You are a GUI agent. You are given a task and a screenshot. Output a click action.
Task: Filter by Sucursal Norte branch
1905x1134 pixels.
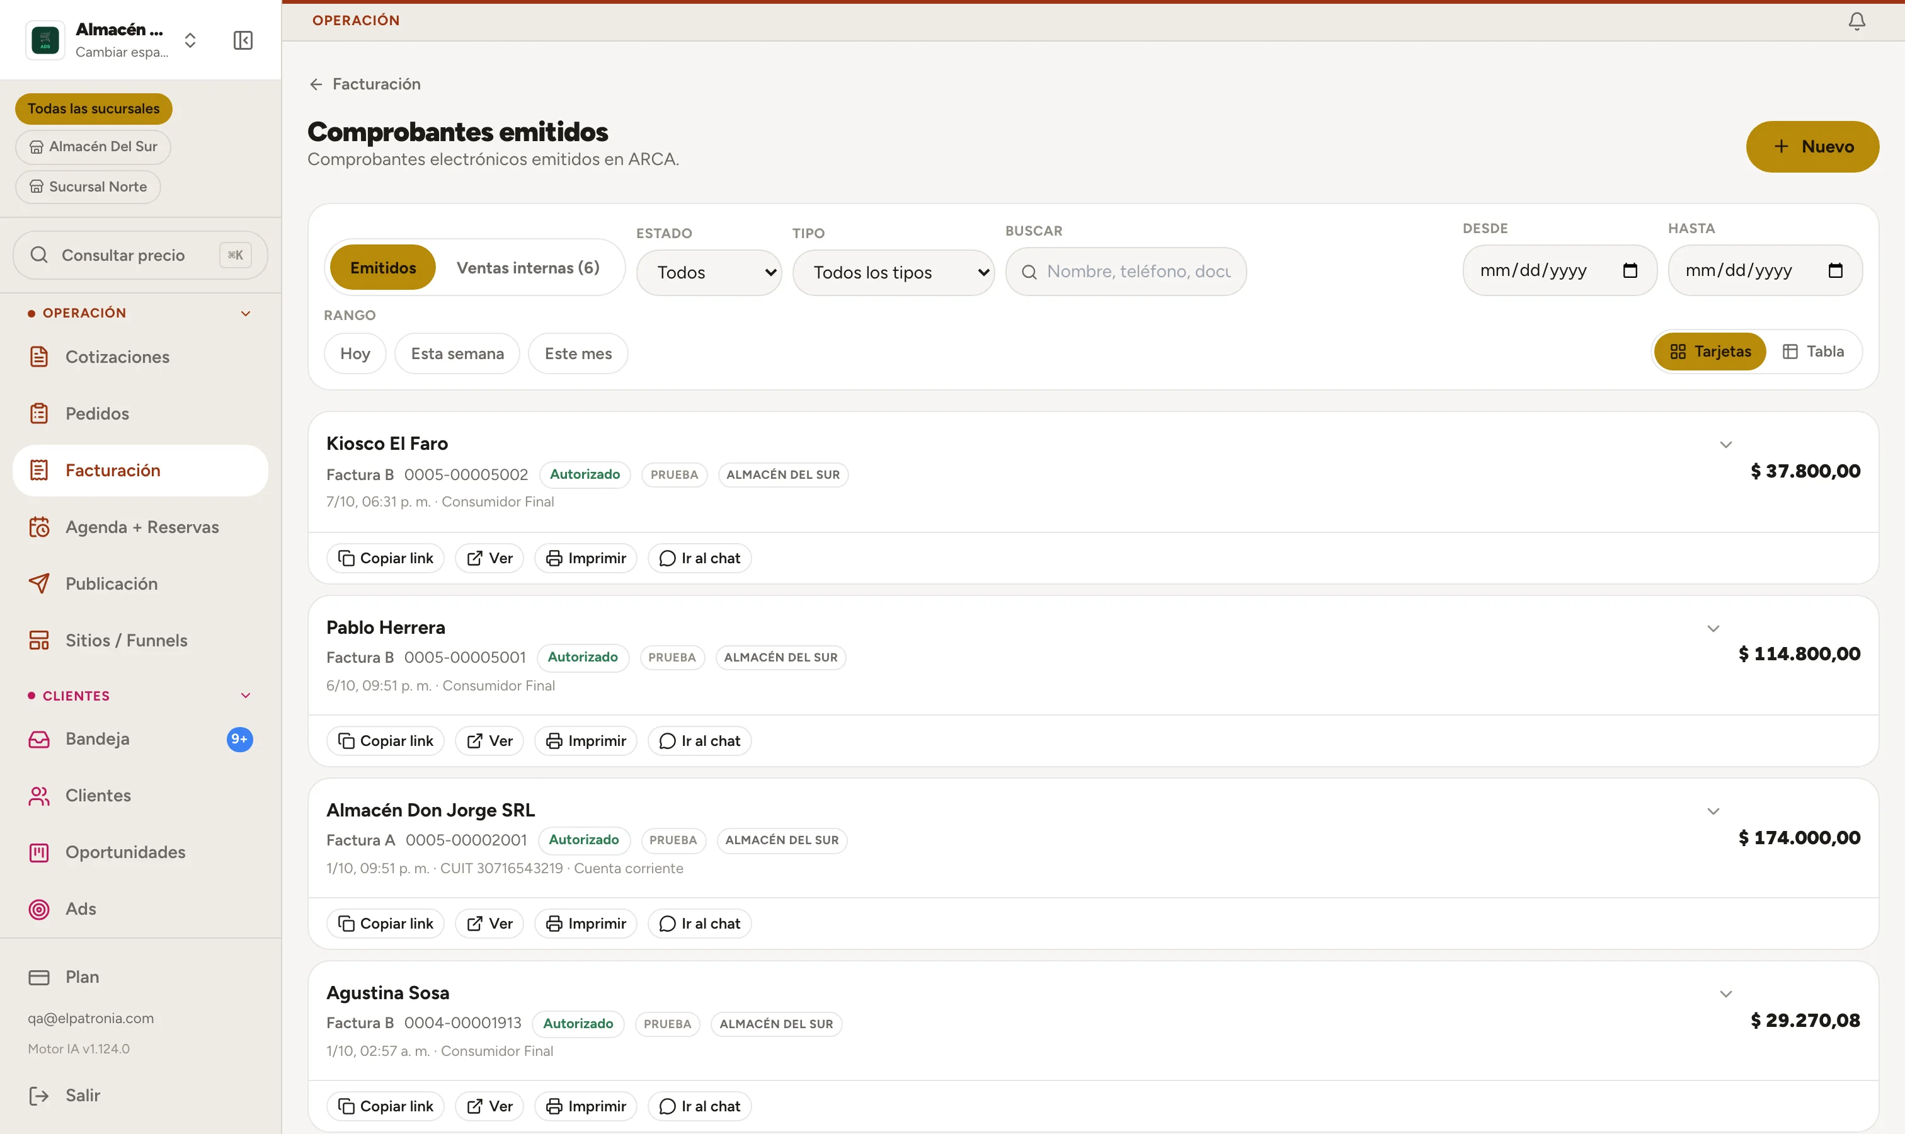pyautogui.click(x=88, y=186)
